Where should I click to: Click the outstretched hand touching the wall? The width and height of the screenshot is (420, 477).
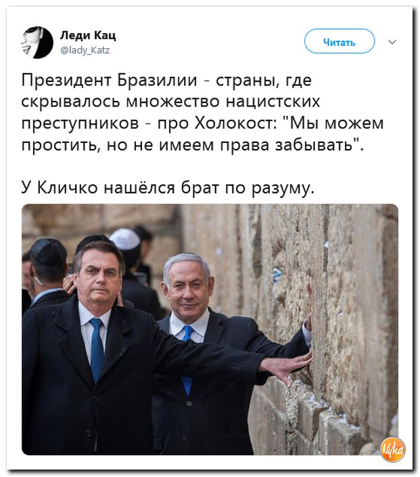coord(287,367)
